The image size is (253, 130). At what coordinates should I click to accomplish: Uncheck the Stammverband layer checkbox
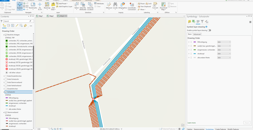click(x=6, y=112)
